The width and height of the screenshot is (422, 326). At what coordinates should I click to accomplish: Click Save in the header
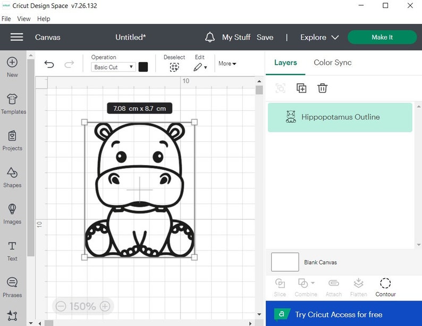pos(265,37)
